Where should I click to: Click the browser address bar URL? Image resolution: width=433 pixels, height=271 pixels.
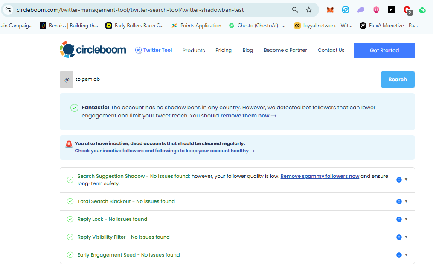pos(130,10)
